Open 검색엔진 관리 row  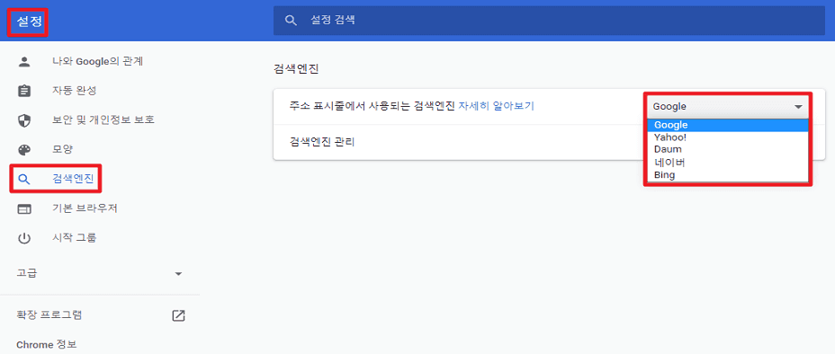click(x=549, y=143)
